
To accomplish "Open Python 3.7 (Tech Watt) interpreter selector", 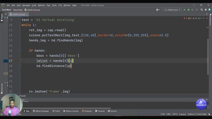I will [197, 114].
